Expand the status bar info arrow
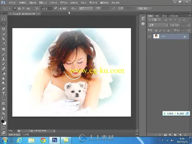 pyautogui.click(x=54, y=131)
